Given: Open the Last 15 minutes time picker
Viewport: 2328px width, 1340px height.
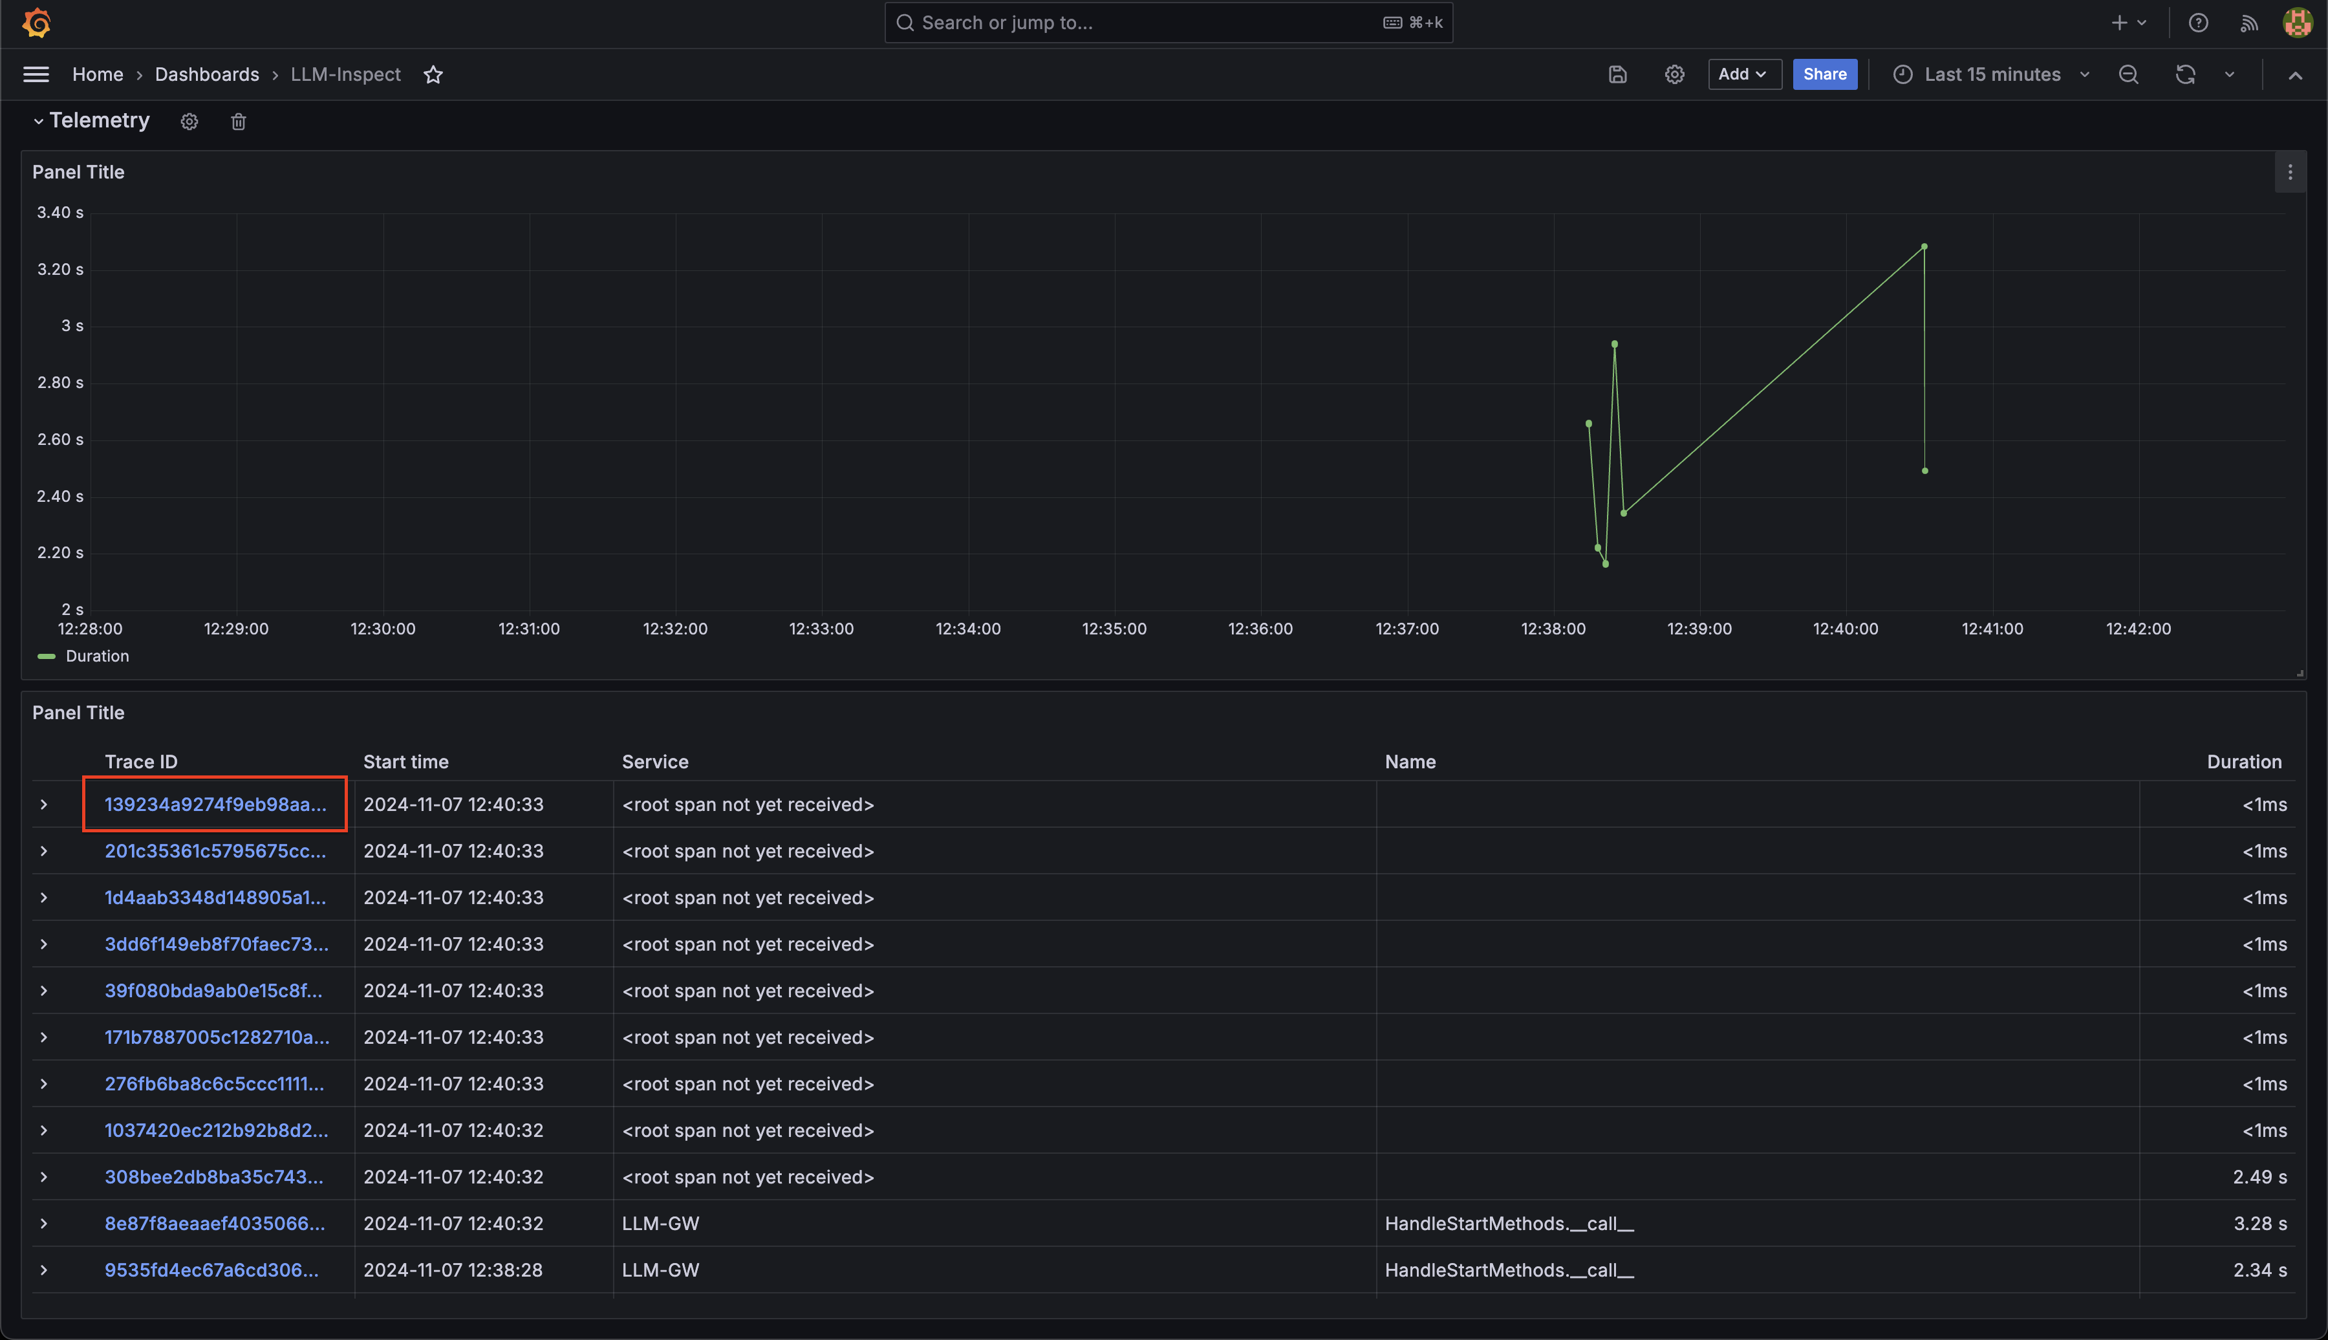Looking at the screenshot, I should point(1991,74).
